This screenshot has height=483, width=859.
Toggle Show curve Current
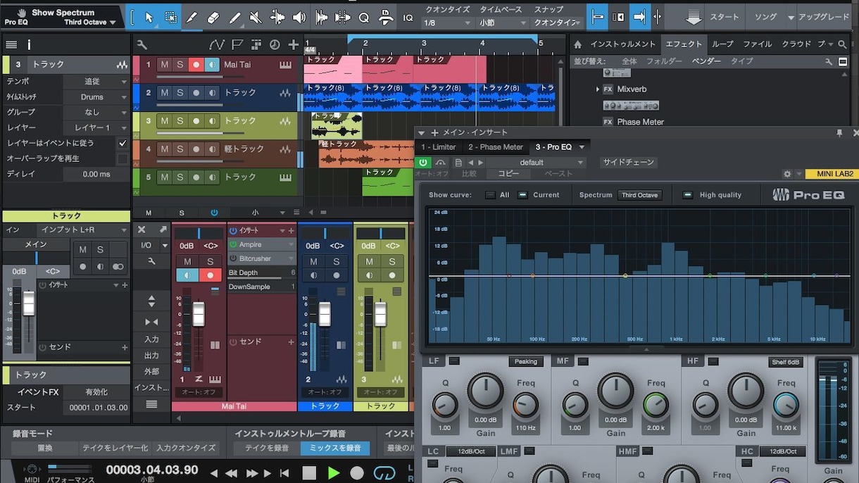click(522, 195)
